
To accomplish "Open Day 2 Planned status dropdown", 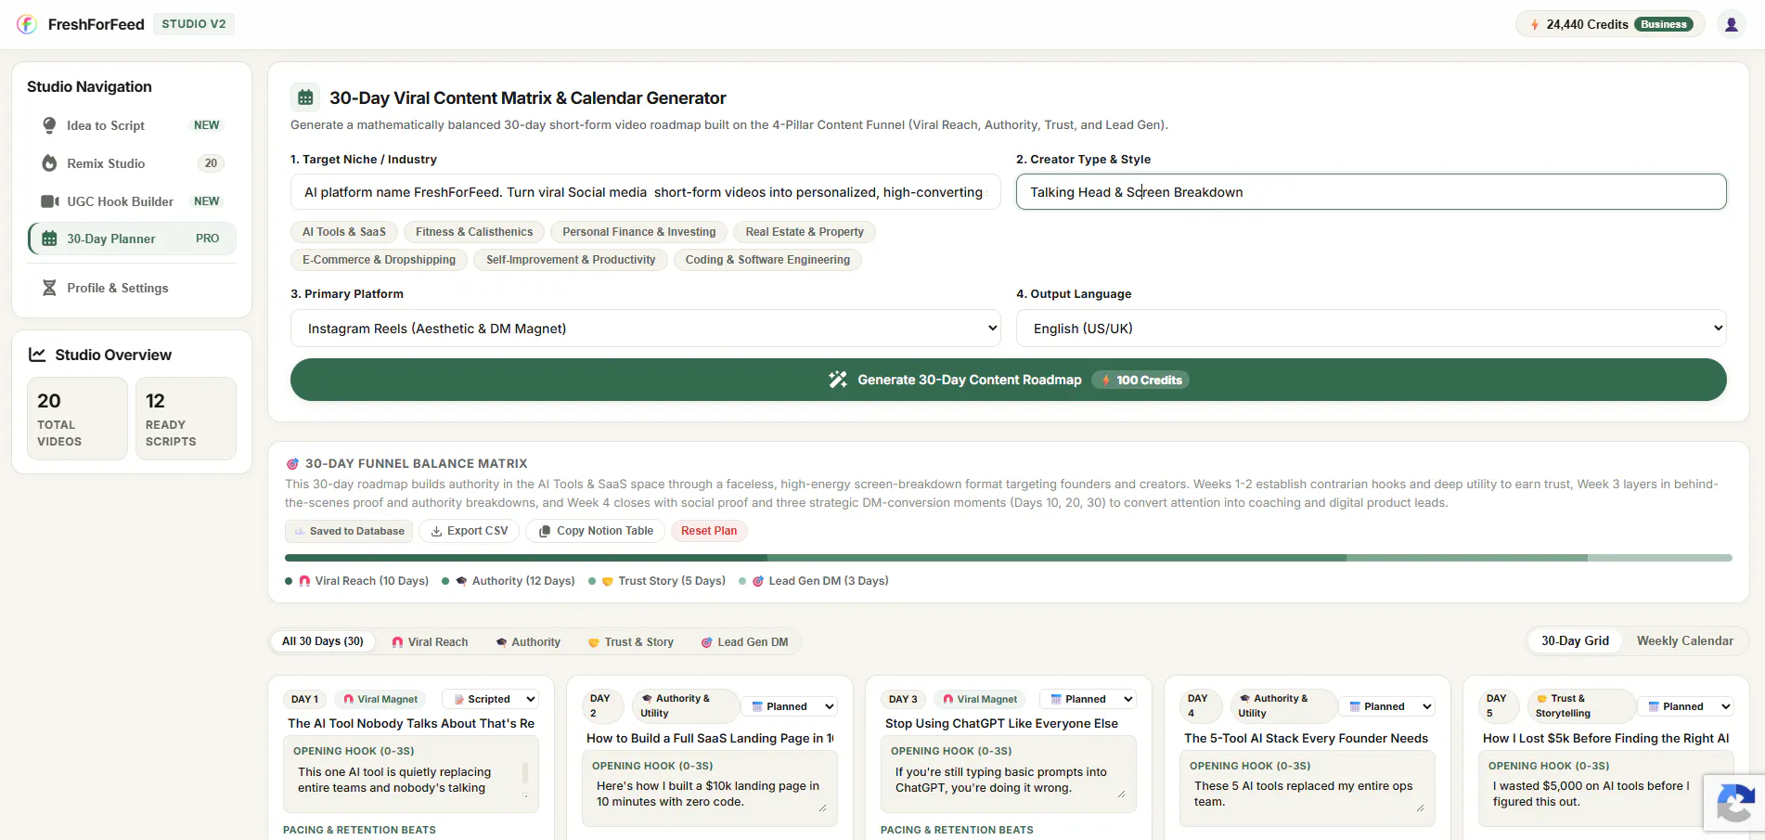I will click(791, 706).
